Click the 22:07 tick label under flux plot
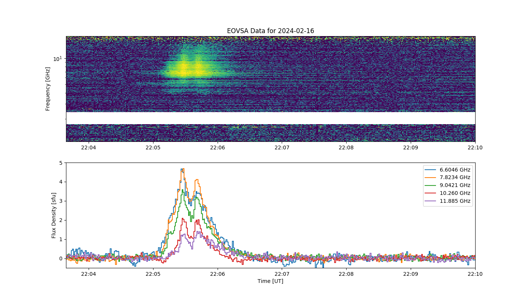The height and width of the screenshot is (301, 528). point(282,274)
